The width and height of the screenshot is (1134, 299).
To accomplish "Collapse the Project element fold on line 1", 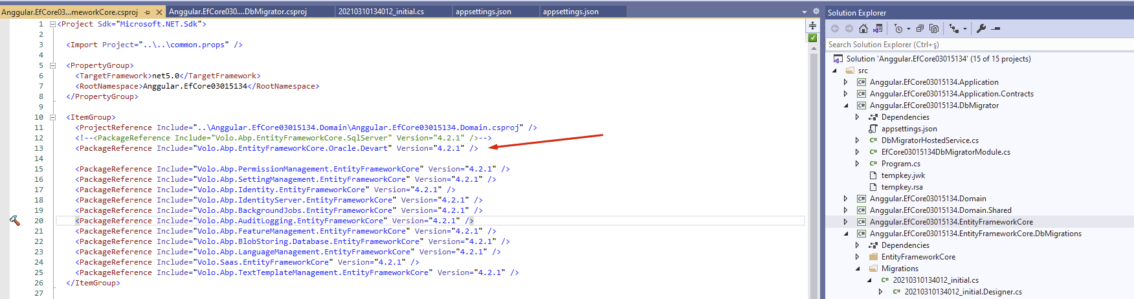I will [x=52, y=24].
